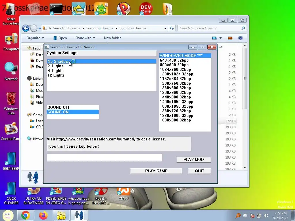Select SOUND OFF
The width and height of the screenshot is (295, 221).
(73, 107)
